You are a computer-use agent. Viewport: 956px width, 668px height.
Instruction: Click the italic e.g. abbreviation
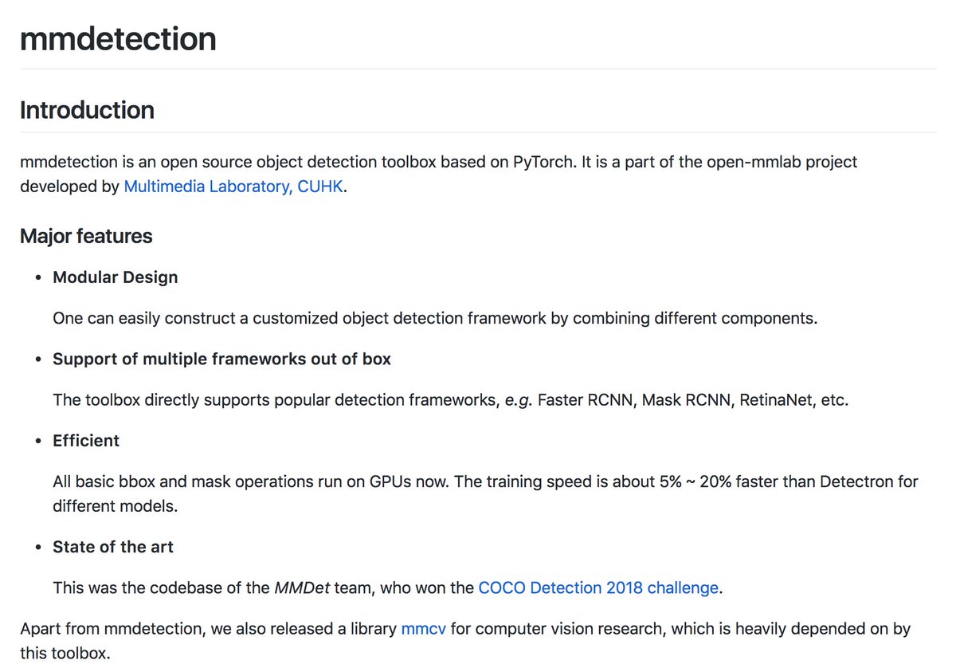519,400
